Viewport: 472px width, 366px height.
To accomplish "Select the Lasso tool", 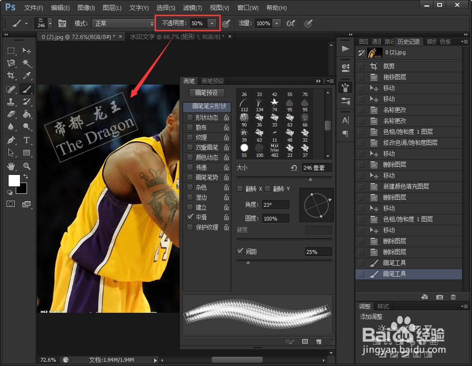I will pyautogui.click(x=11, y=63).
